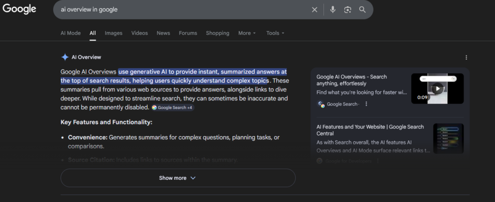Viewport: 495px width, 202px height.
Task: Click the AI Overview sparkle icon
Action: tap(65, 57)
